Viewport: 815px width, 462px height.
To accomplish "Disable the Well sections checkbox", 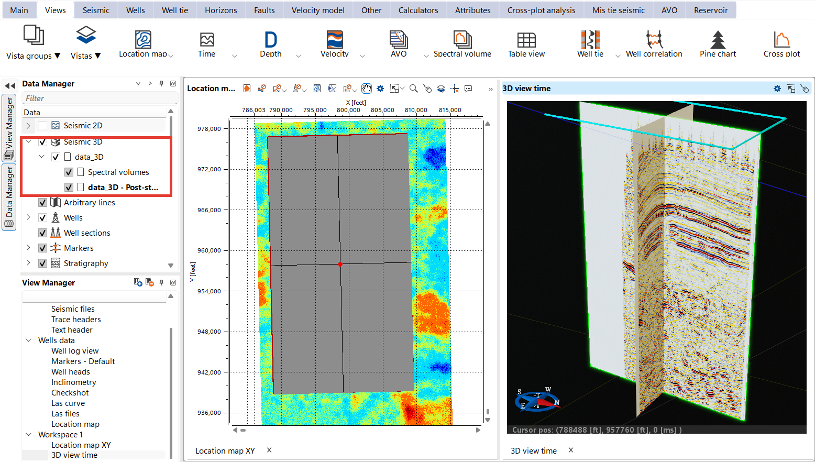I will click(x=42, y=233).
